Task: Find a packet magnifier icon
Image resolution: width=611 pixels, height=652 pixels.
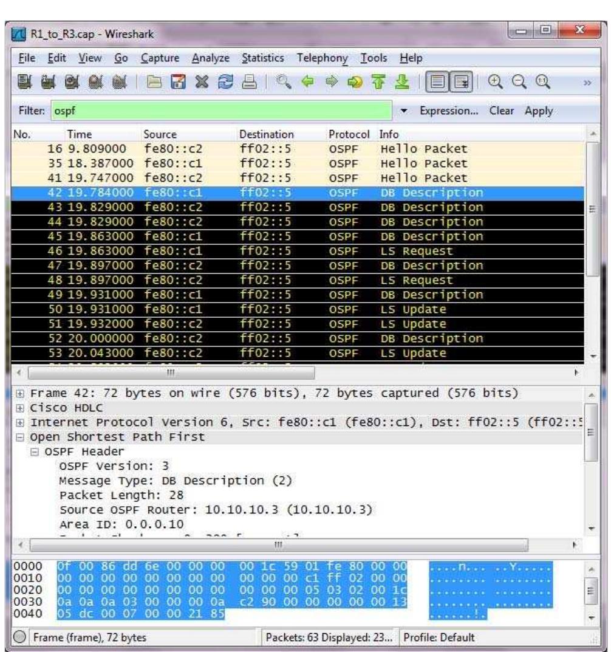Action: click(284, 82)
